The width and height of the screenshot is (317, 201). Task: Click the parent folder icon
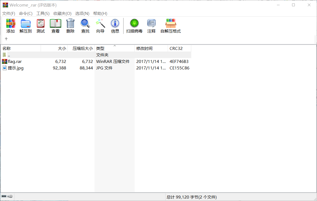click(x=4, y=55)
